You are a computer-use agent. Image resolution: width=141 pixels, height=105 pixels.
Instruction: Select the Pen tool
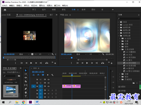(x=26, y=89)
